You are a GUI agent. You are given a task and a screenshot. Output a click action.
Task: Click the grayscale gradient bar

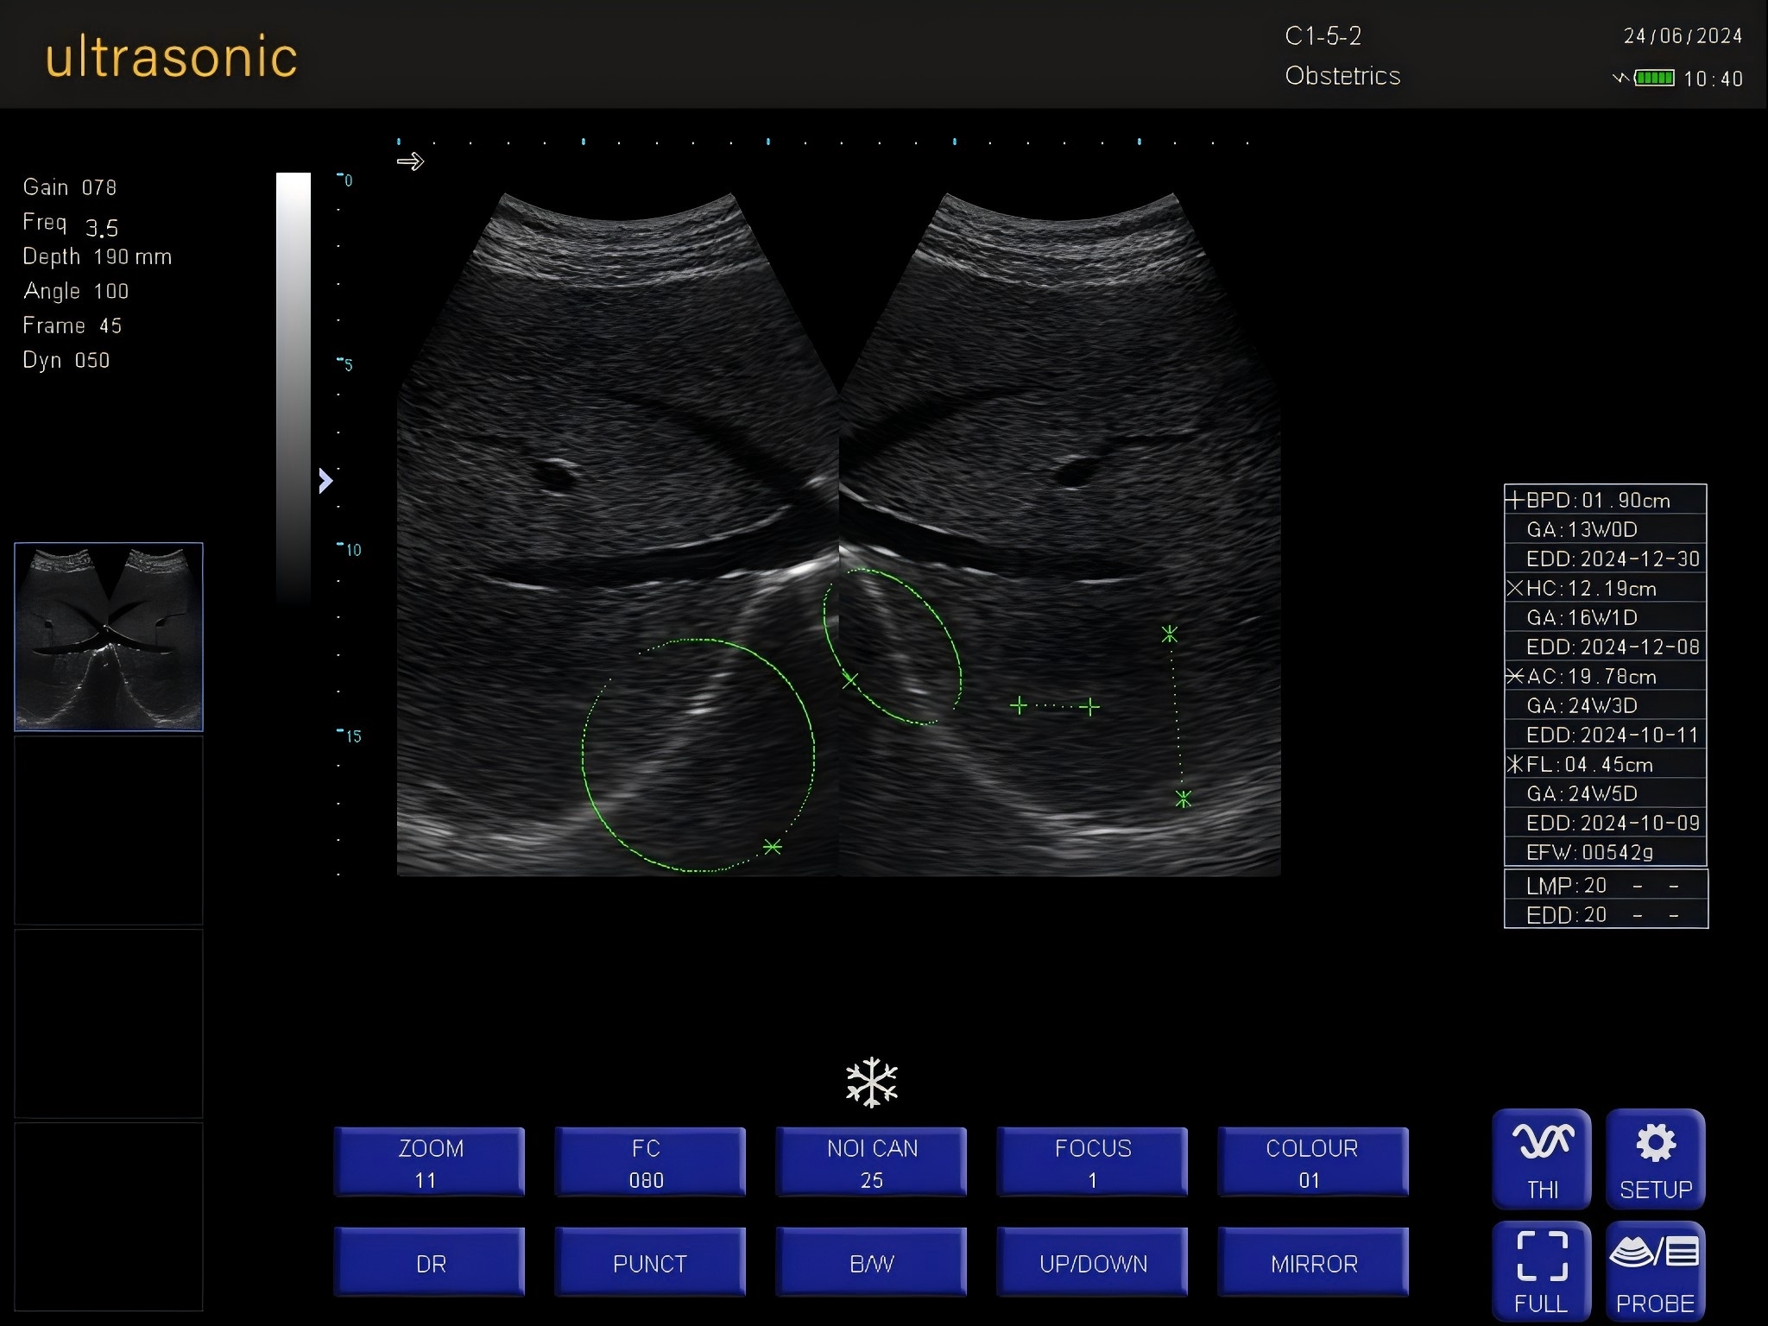click(293, 388)
